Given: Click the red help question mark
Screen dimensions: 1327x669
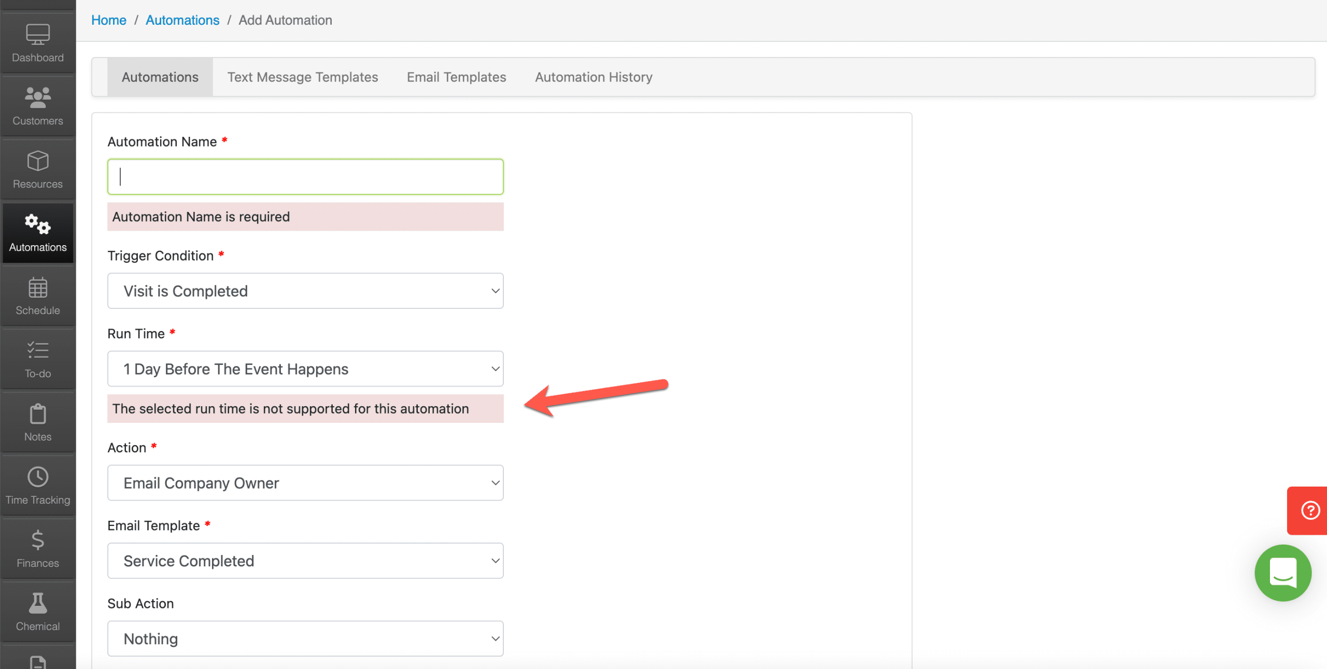Looking at the screenshot, I should click(x=1310, y=510).
